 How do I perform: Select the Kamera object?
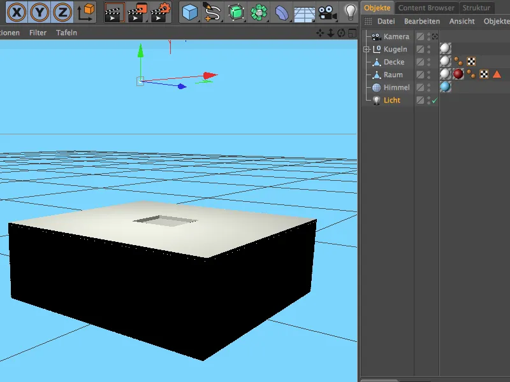(x=396, y=36)
